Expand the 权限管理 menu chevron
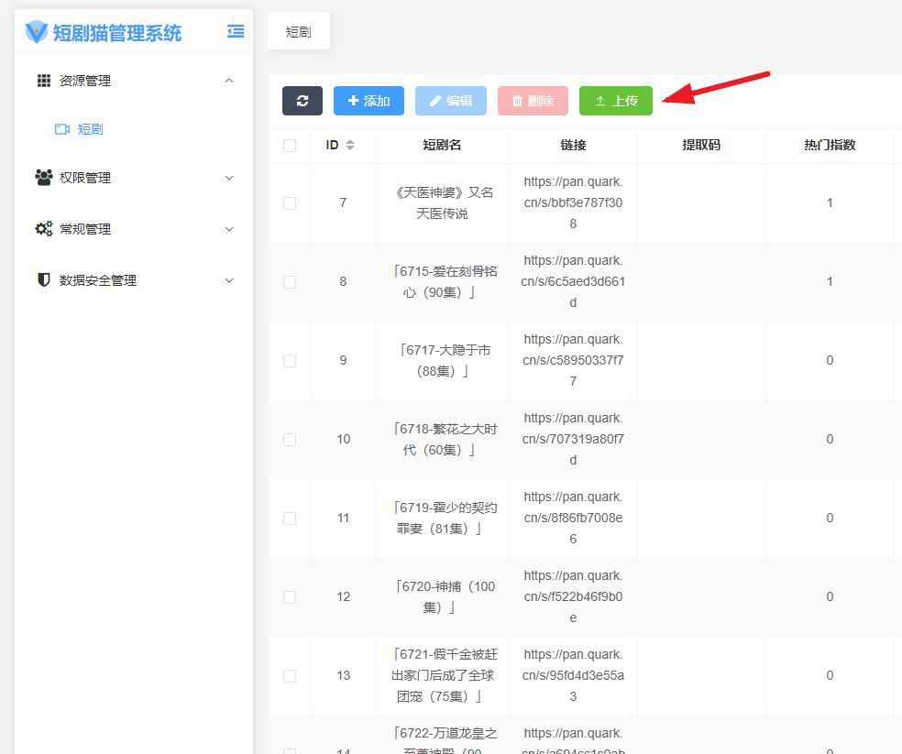This screenshot has height=754, width=902. [229, 178]
